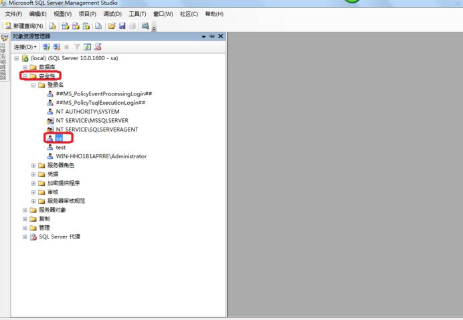Select the test login
This screenshot has width=463, height=320.
(60, 148)
